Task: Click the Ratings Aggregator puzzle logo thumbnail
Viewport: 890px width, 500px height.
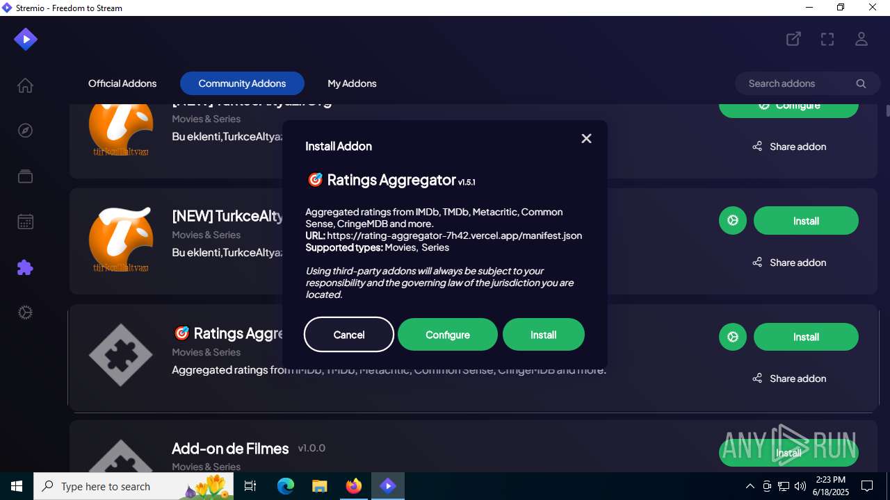Action: pos(121,355)
